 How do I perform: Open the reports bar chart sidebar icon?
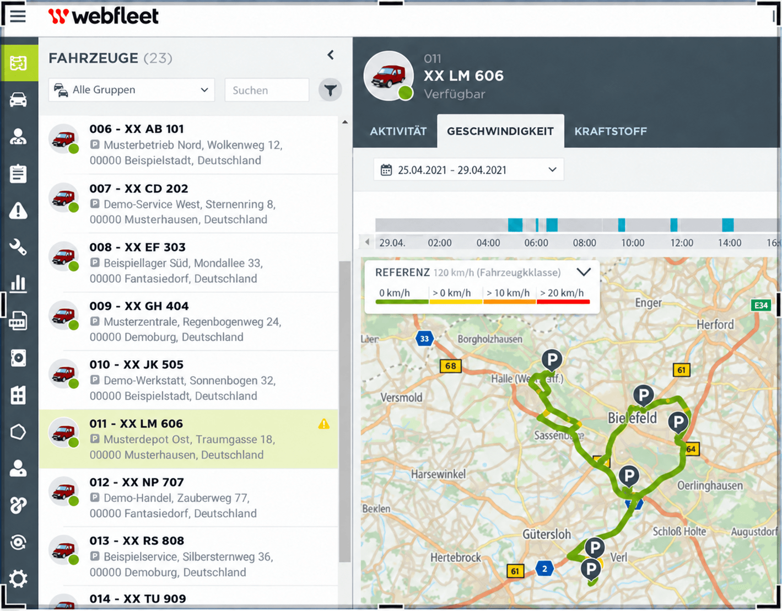coord(19,283)
